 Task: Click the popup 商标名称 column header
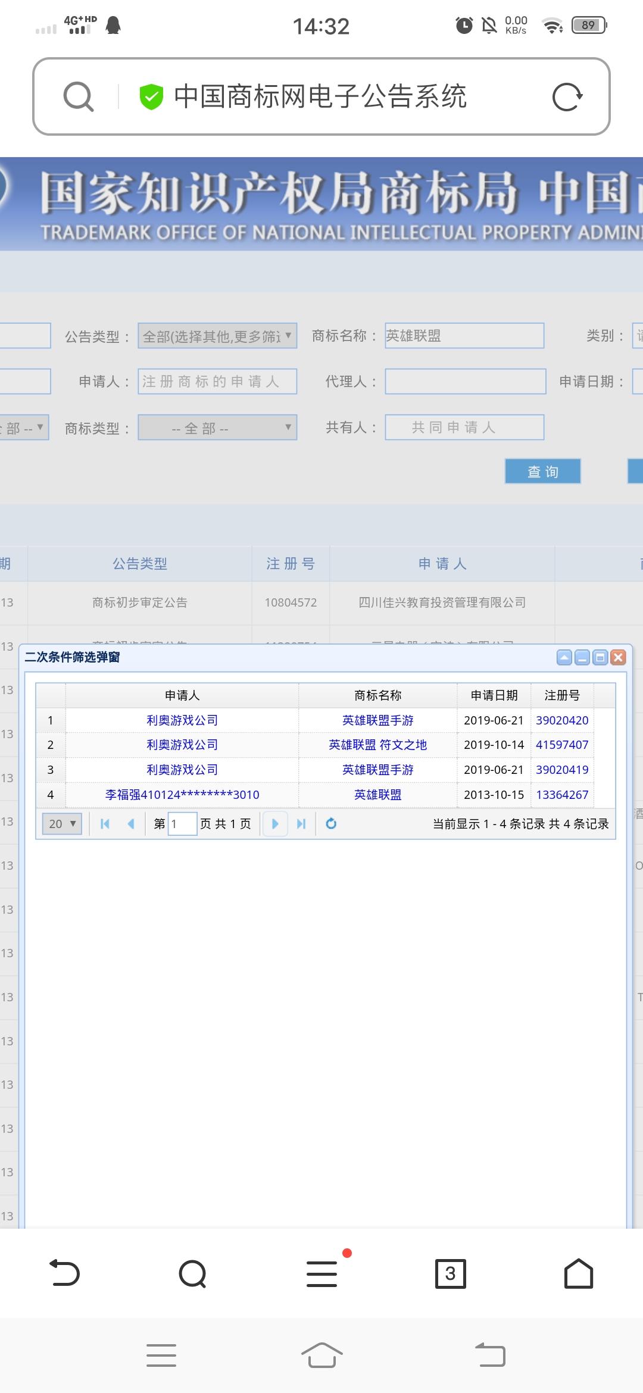pos(378,695)
